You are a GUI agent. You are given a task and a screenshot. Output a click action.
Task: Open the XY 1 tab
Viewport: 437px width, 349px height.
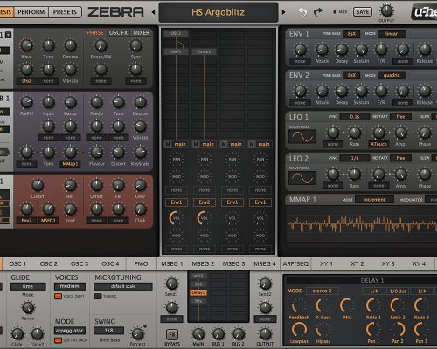tap(326, 264)
